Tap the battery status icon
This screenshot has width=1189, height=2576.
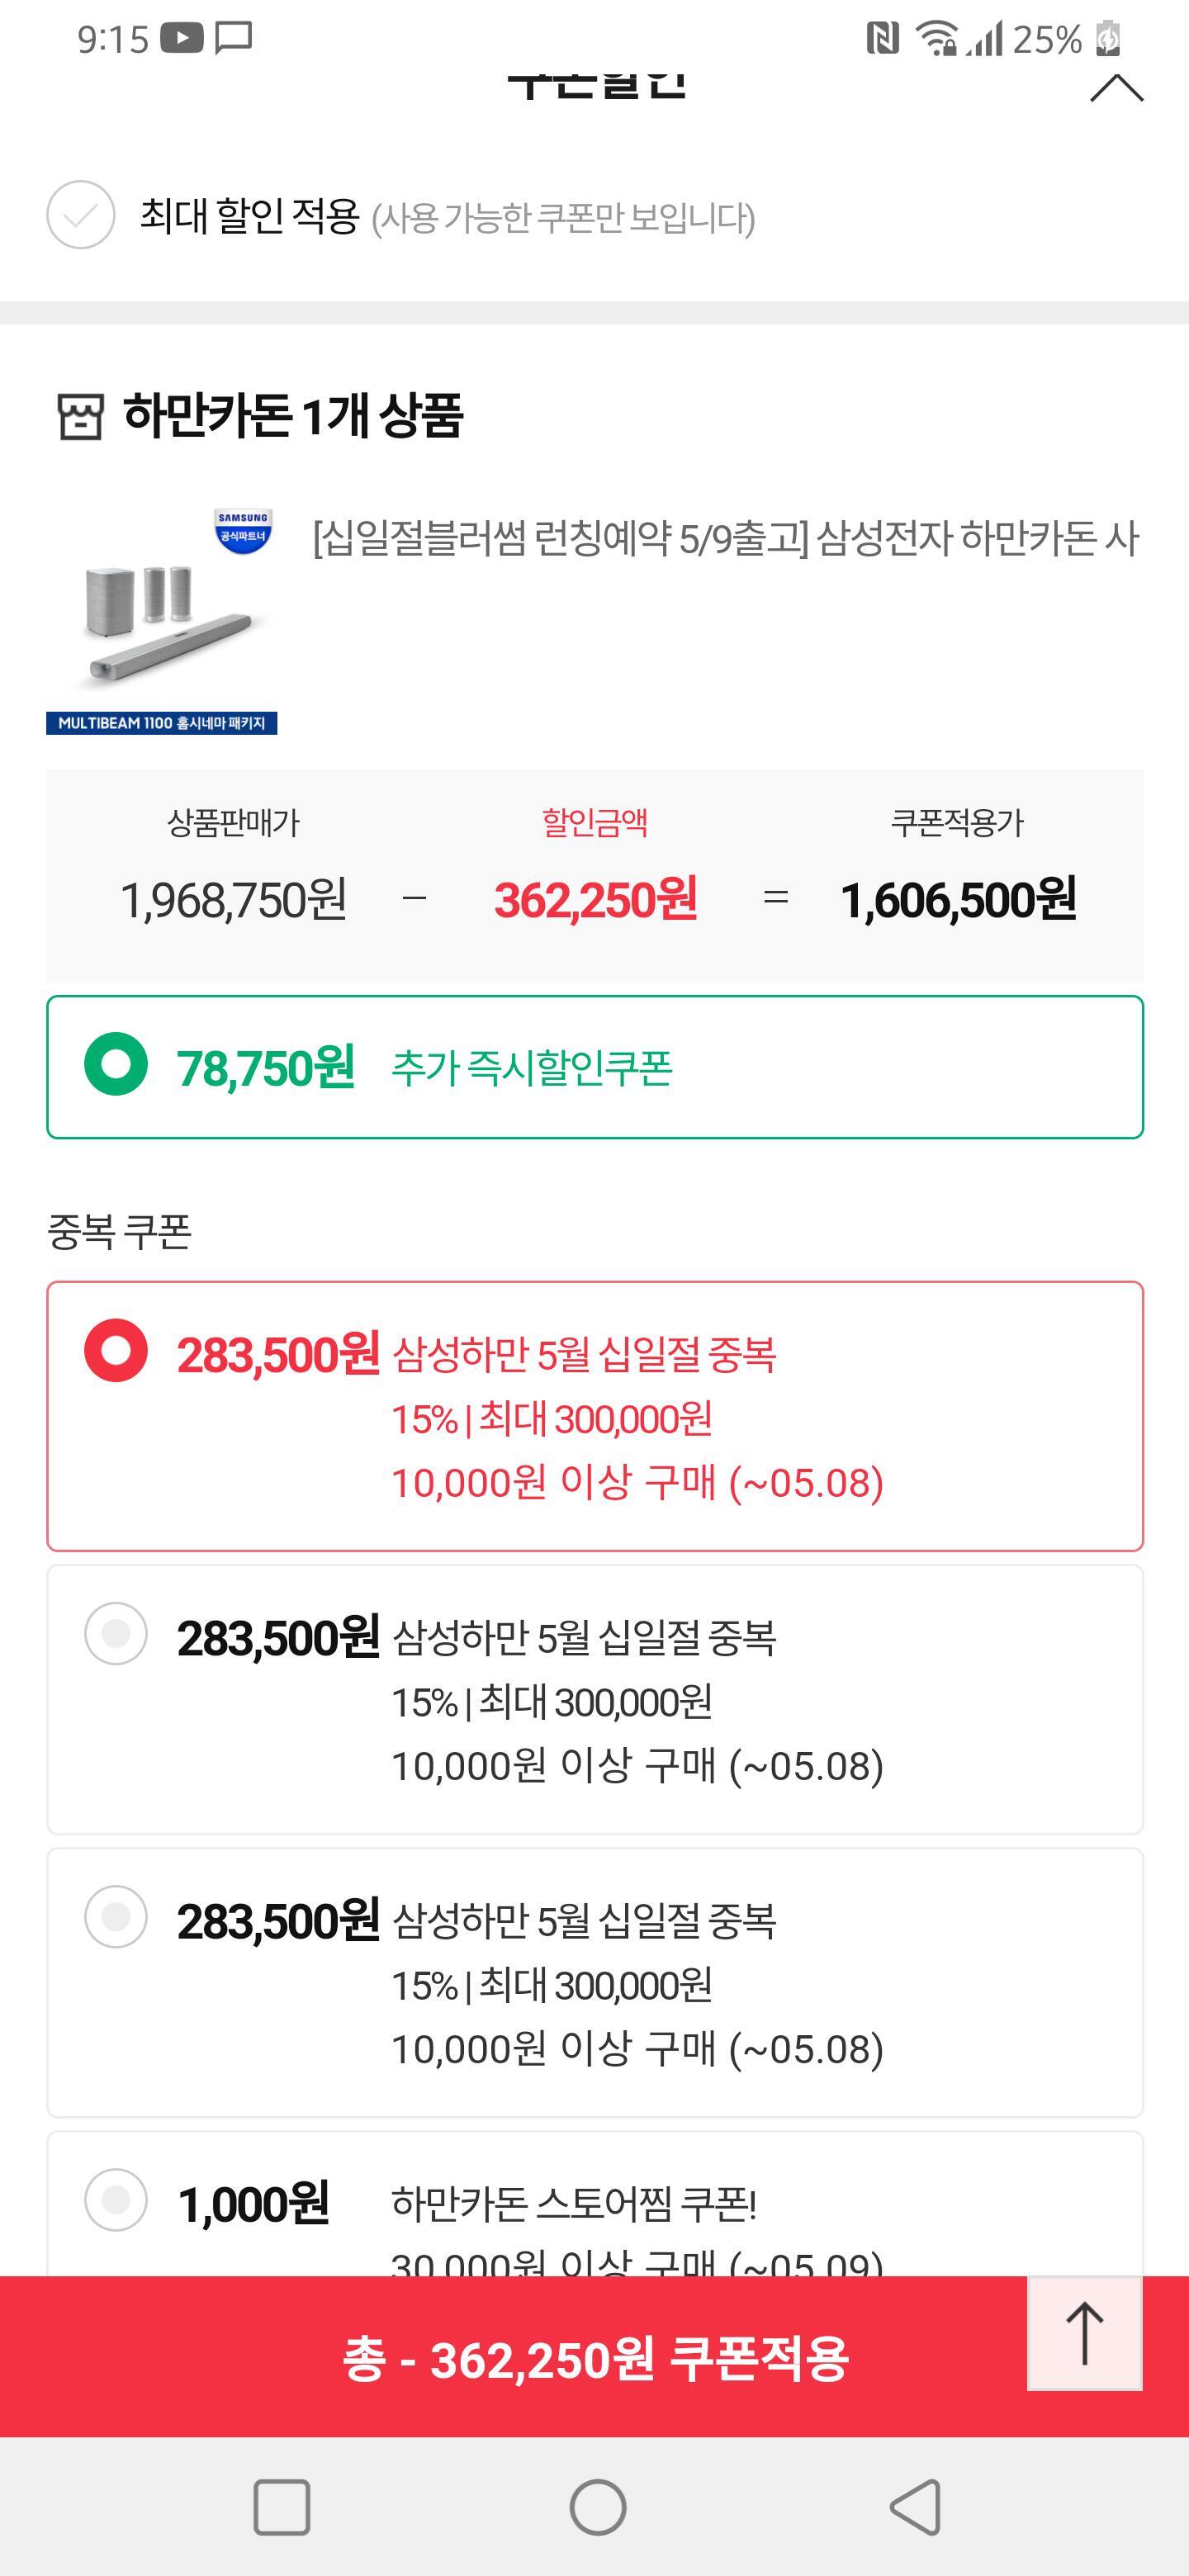point(1108,39)
